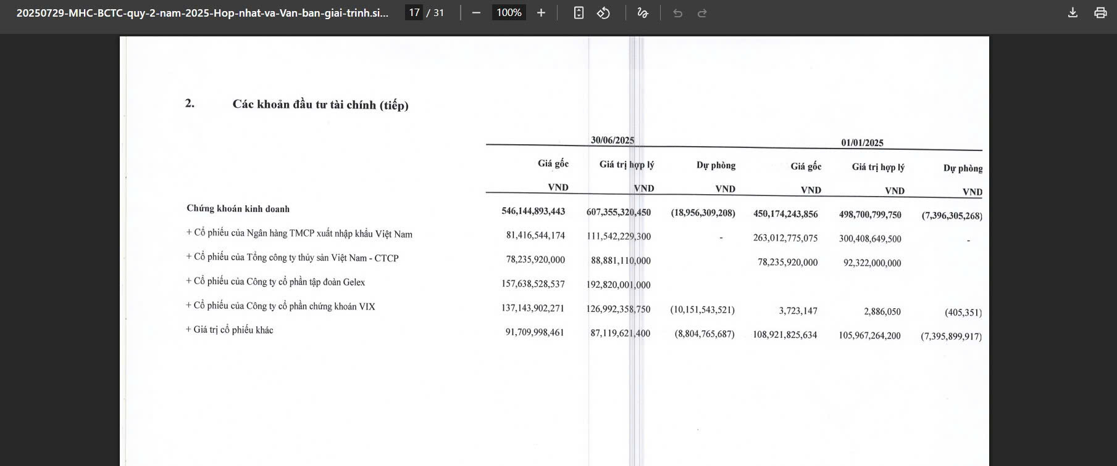Screen dimensions: 1117x466
Task: Select the value 2,886,050
Action: [882, 311]
